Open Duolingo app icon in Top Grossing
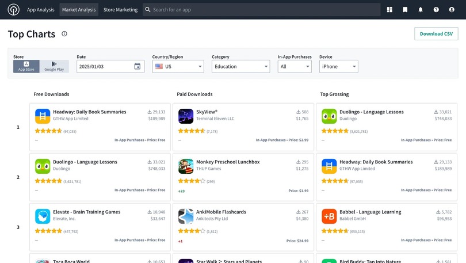This screenshot has width=466, height=263. [x=329, y=116]
